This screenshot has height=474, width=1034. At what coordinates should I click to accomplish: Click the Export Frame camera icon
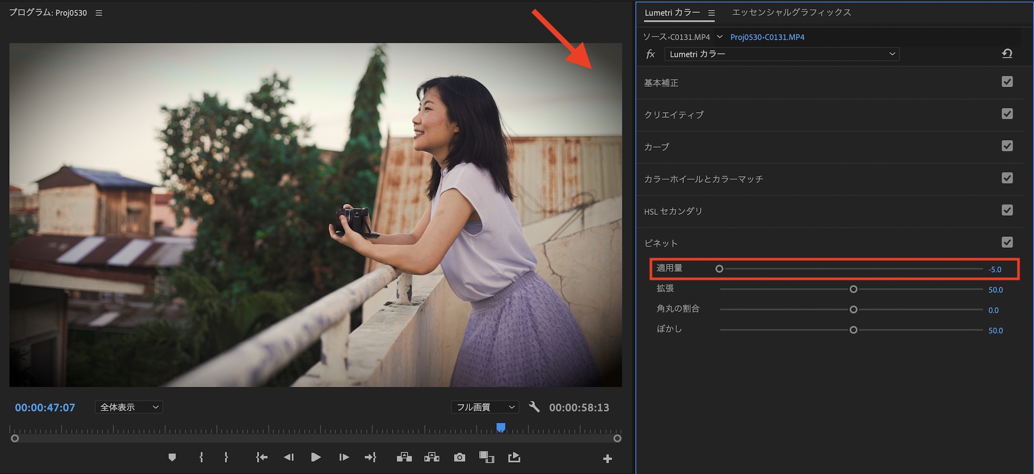[459, 457]
